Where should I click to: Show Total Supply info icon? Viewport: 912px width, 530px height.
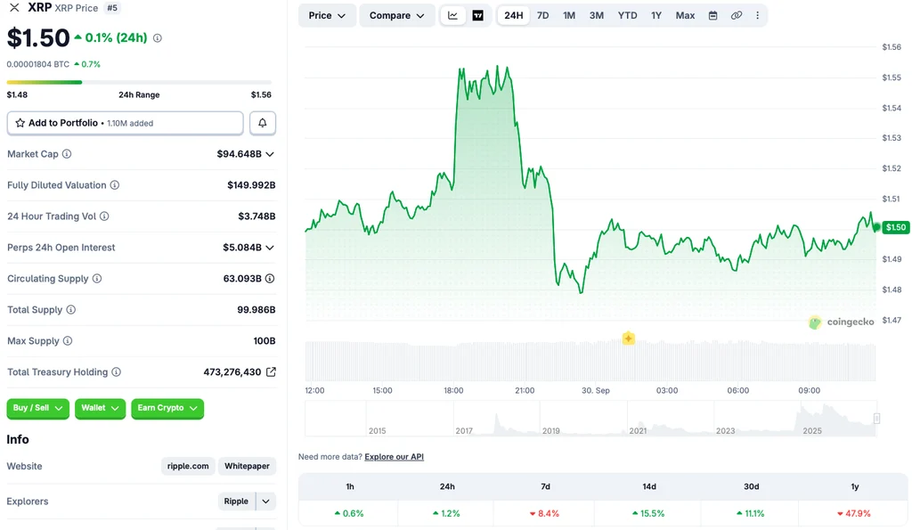pos(70,309)
